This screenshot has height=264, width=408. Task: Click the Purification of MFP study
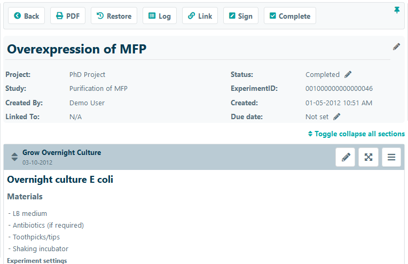tap(98, 89)
